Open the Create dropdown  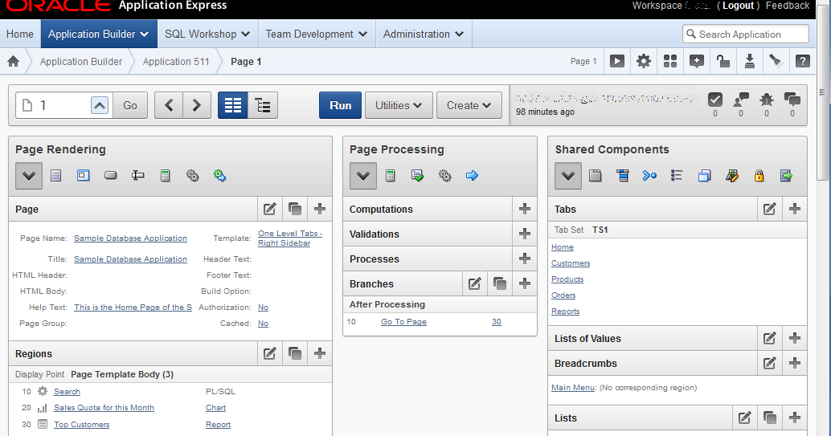[x=469, y=105]
